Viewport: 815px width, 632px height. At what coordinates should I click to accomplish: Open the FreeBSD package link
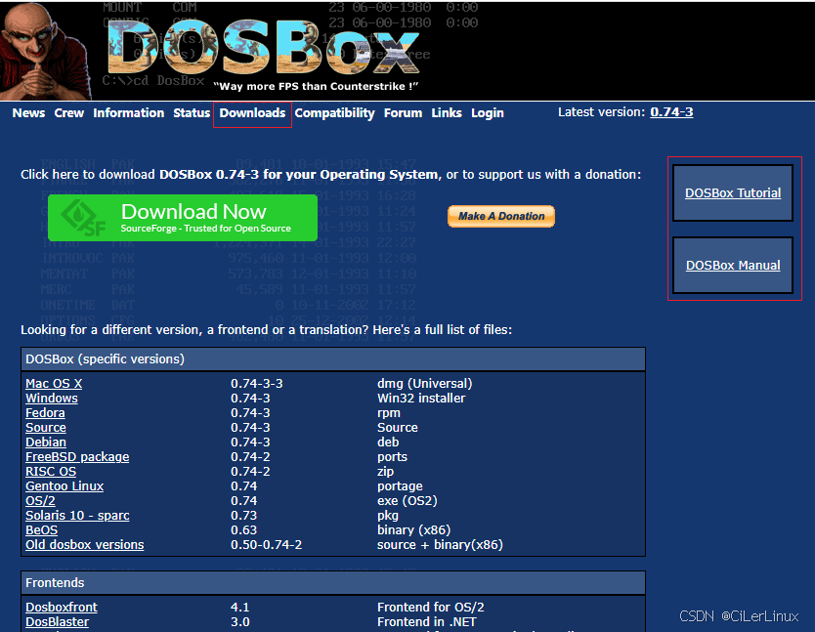click(77, 457)
